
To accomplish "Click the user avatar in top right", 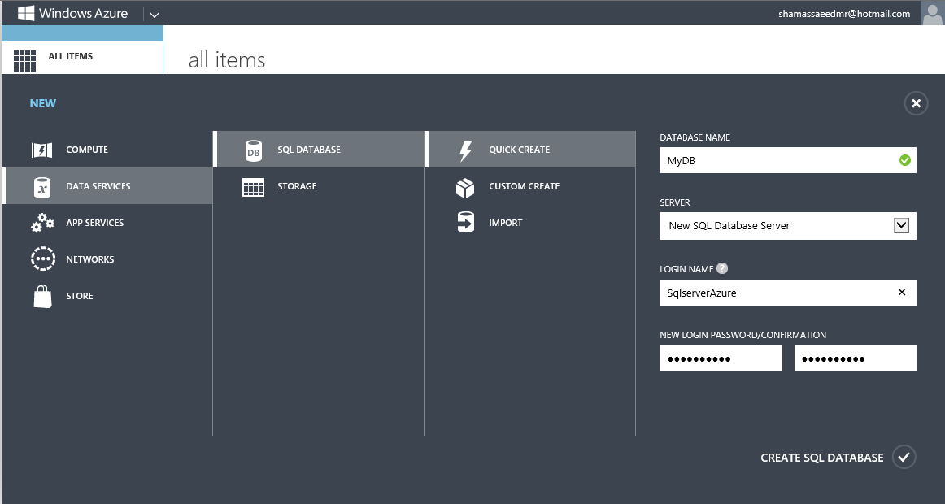I will coord(932,13).
